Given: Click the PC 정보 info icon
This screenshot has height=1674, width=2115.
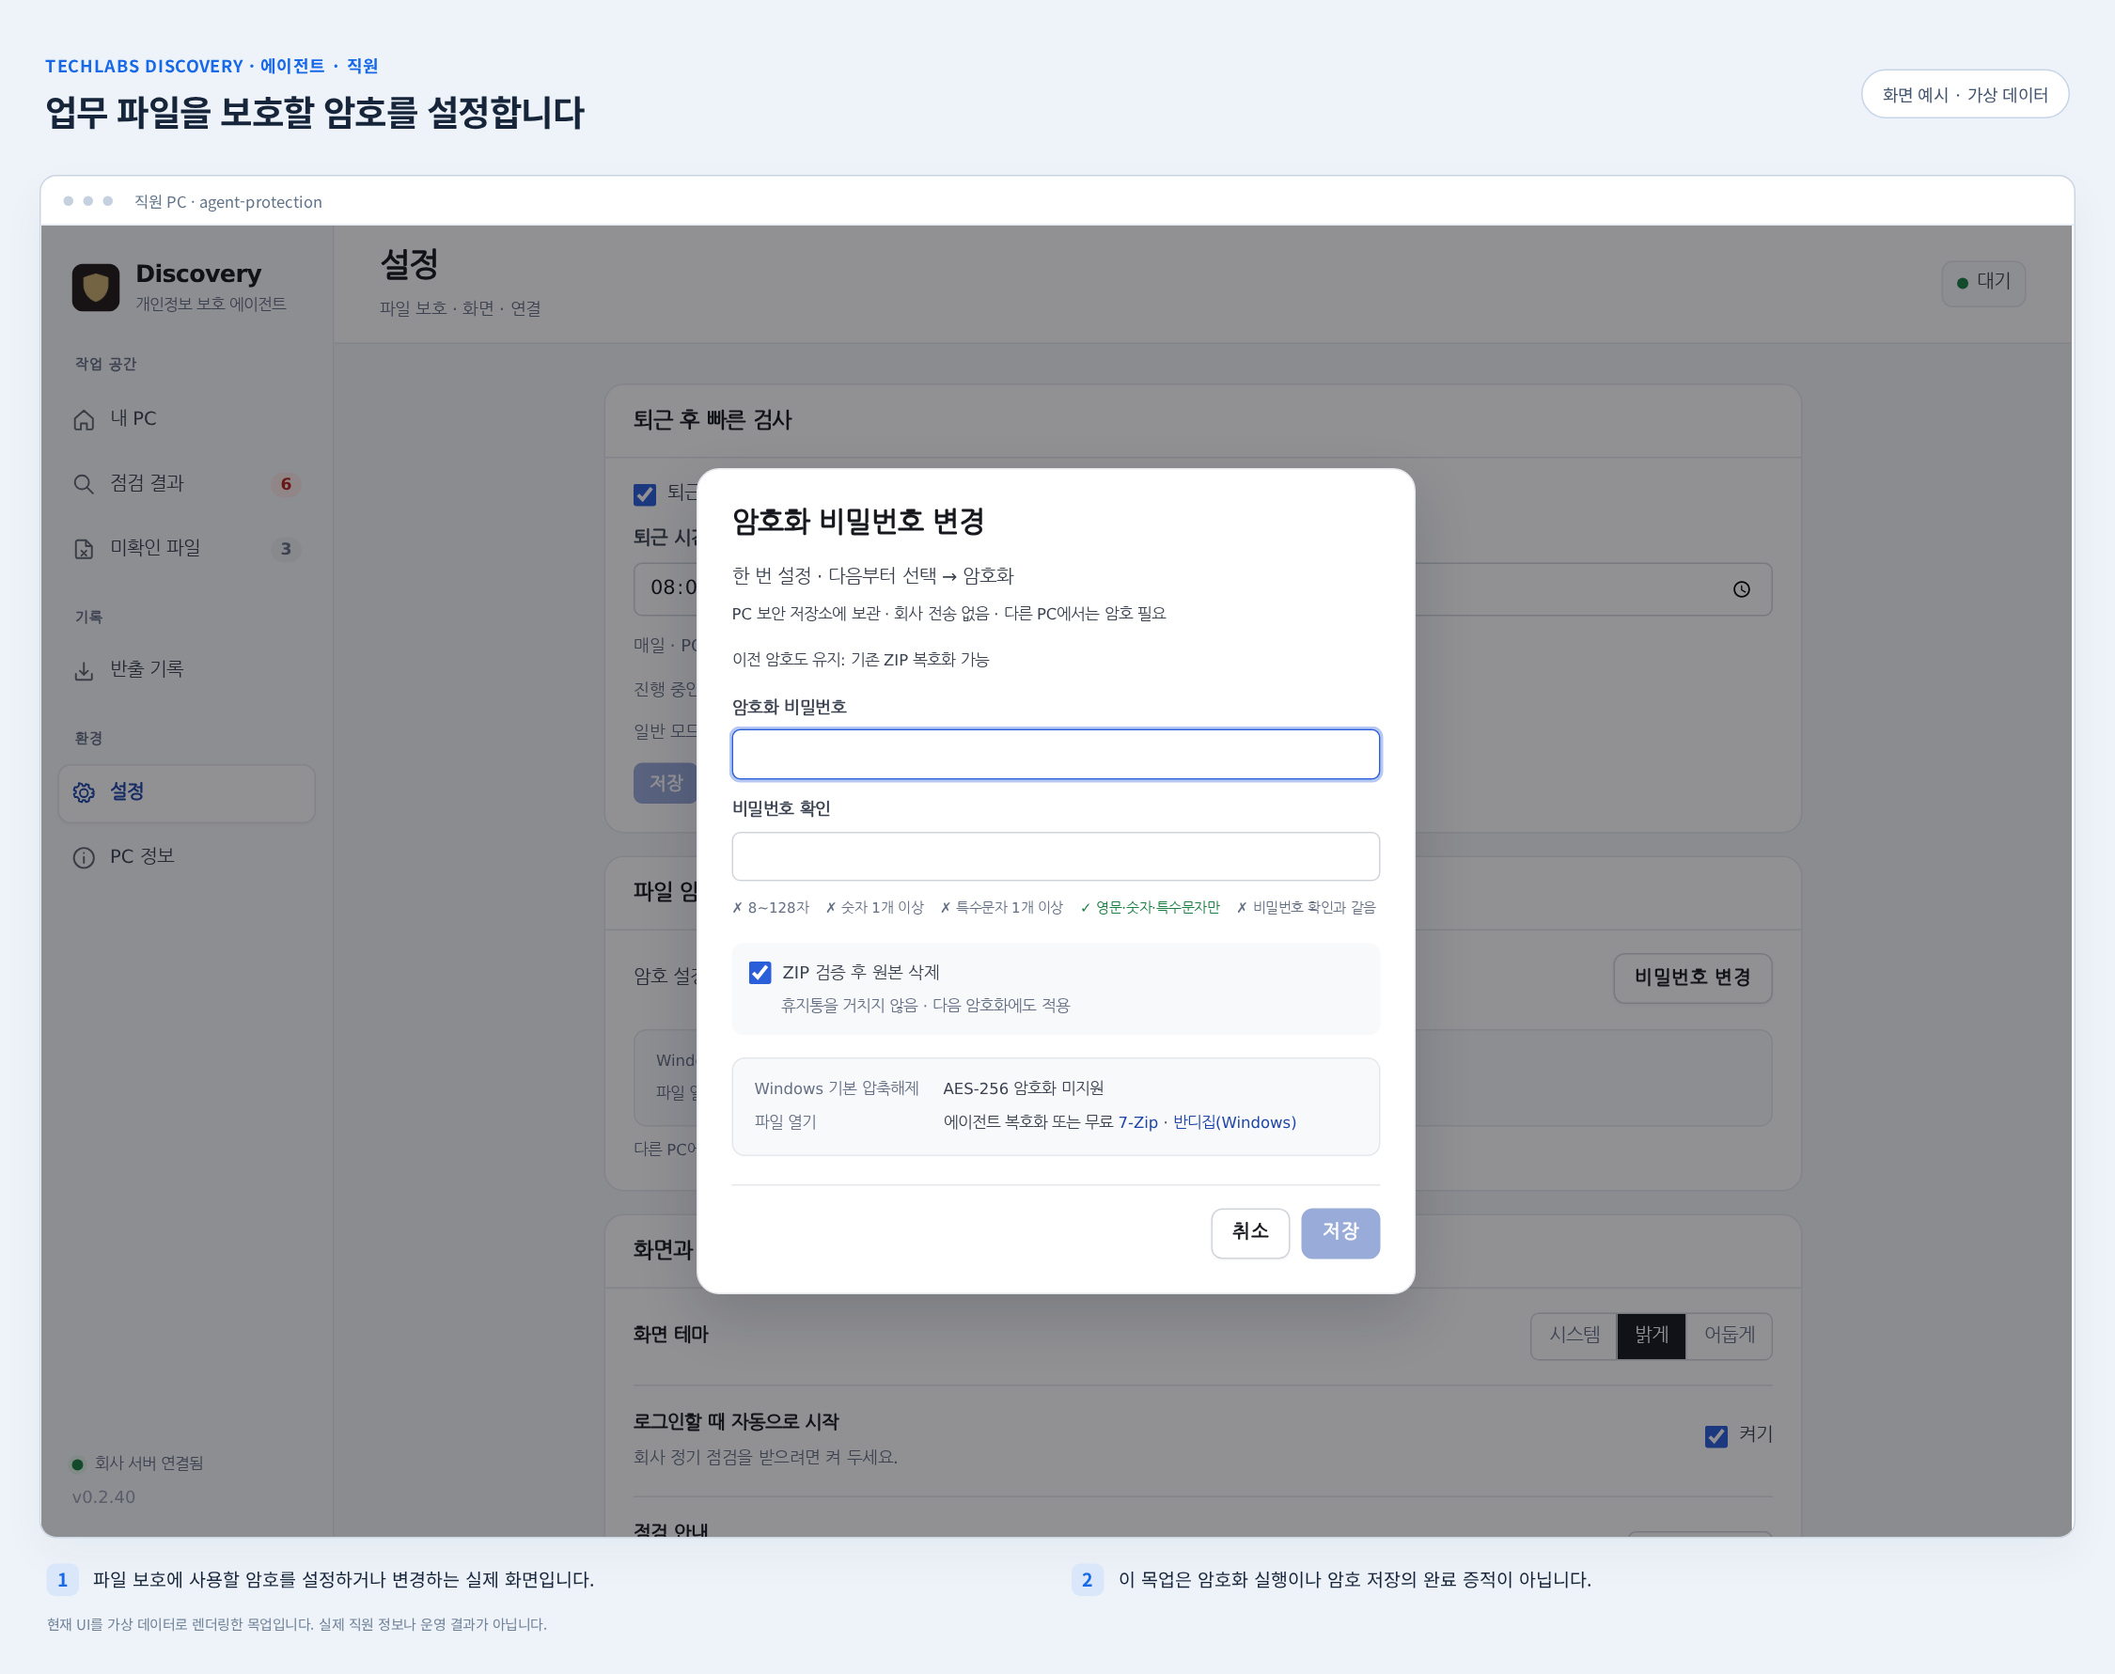Looking at the screenshot, I should pos(85,857).
